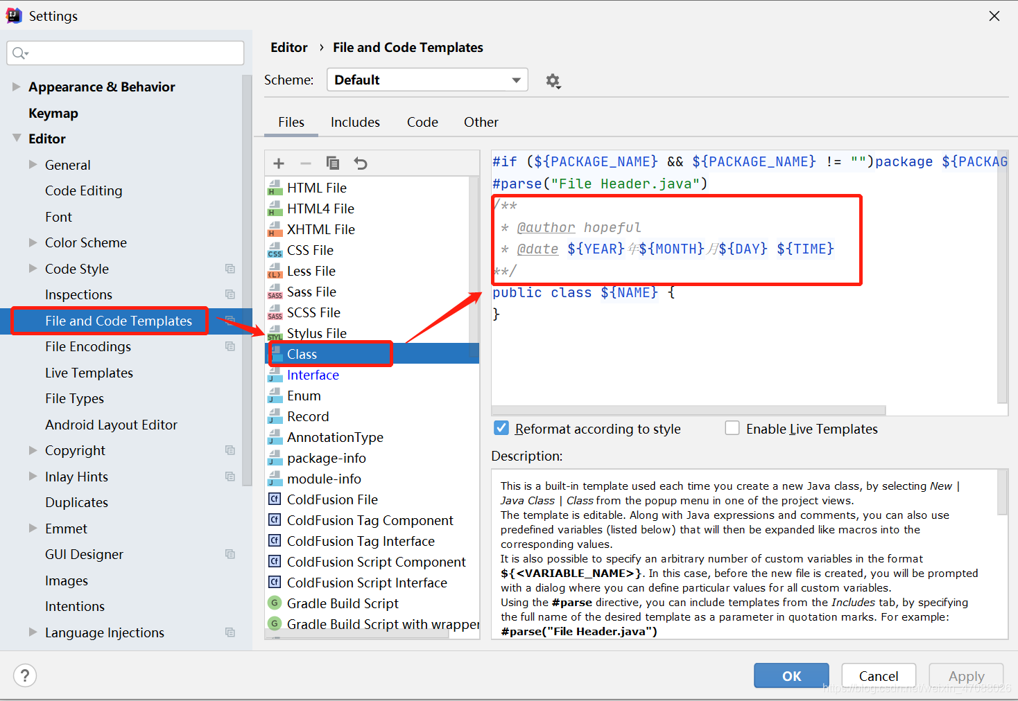Viewport: 1018px width, 701px height.
Task: Expand the Inlay Hints subsection
Action: 33,477
